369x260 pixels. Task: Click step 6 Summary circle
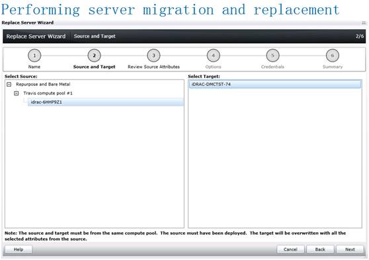[x=333, y=56]
